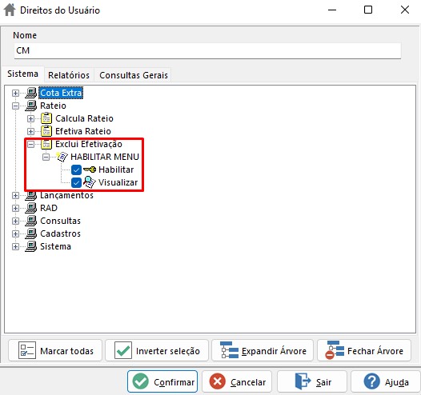Screen dimensions: 421x395
Task: Click the notepad icon beside Exclui Efetivação
Action: (x=46, y=144)
